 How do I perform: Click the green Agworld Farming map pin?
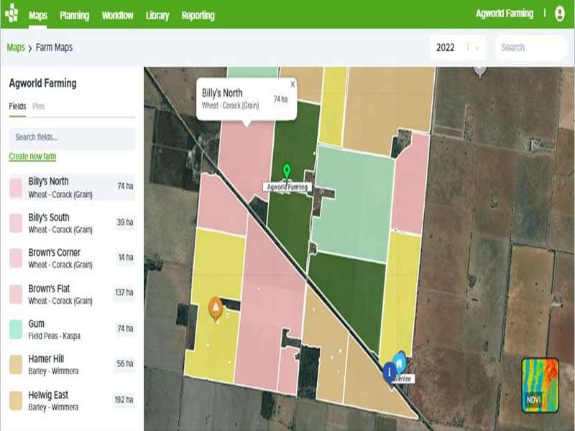click(287, 172)
